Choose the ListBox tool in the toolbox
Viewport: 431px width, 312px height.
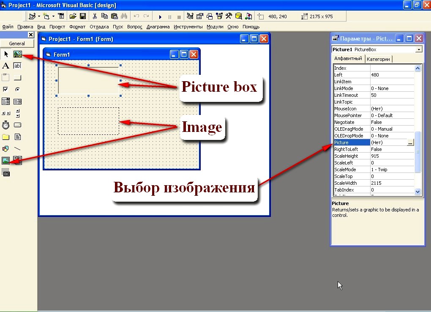point(18,101)
